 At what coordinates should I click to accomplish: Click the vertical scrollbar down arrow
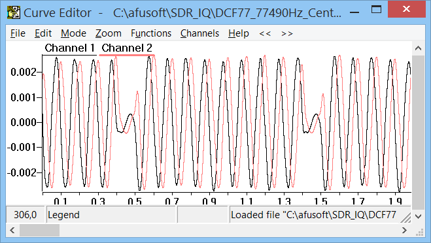click(x=418, y=216)
